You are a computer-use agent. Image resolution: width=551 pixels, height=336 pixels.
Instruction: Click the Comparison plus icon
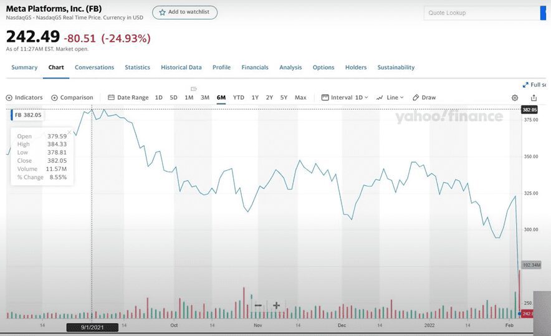pos(55,98)
